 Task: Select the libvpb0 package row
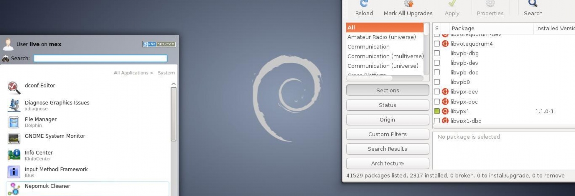pos(504,82)
